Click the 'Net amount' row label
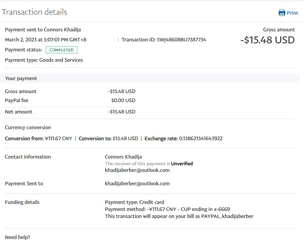The image size is (304, 241). [x=19, y=112]
